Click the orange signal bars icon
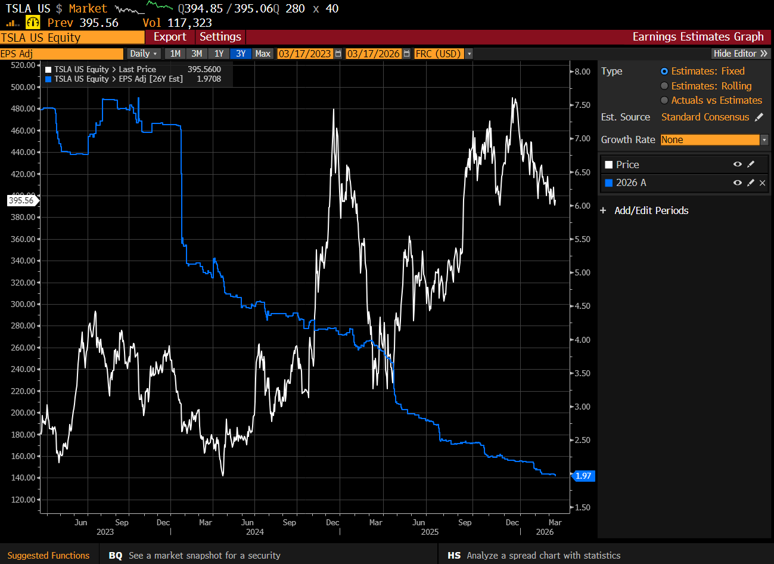This screenshot has height=564, width=774. coord(13,23)
